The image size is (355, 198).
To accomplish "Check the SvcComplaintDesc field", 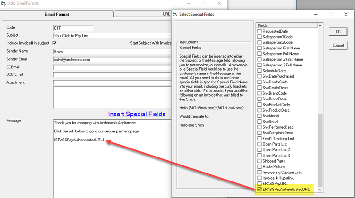I will coord(260,133).
